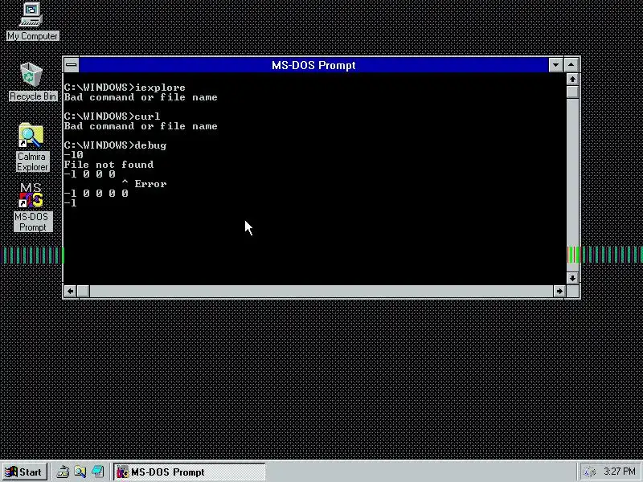
Task: Click the 'C:\WINDOWS>curl' line
Action: coord(112,116)
